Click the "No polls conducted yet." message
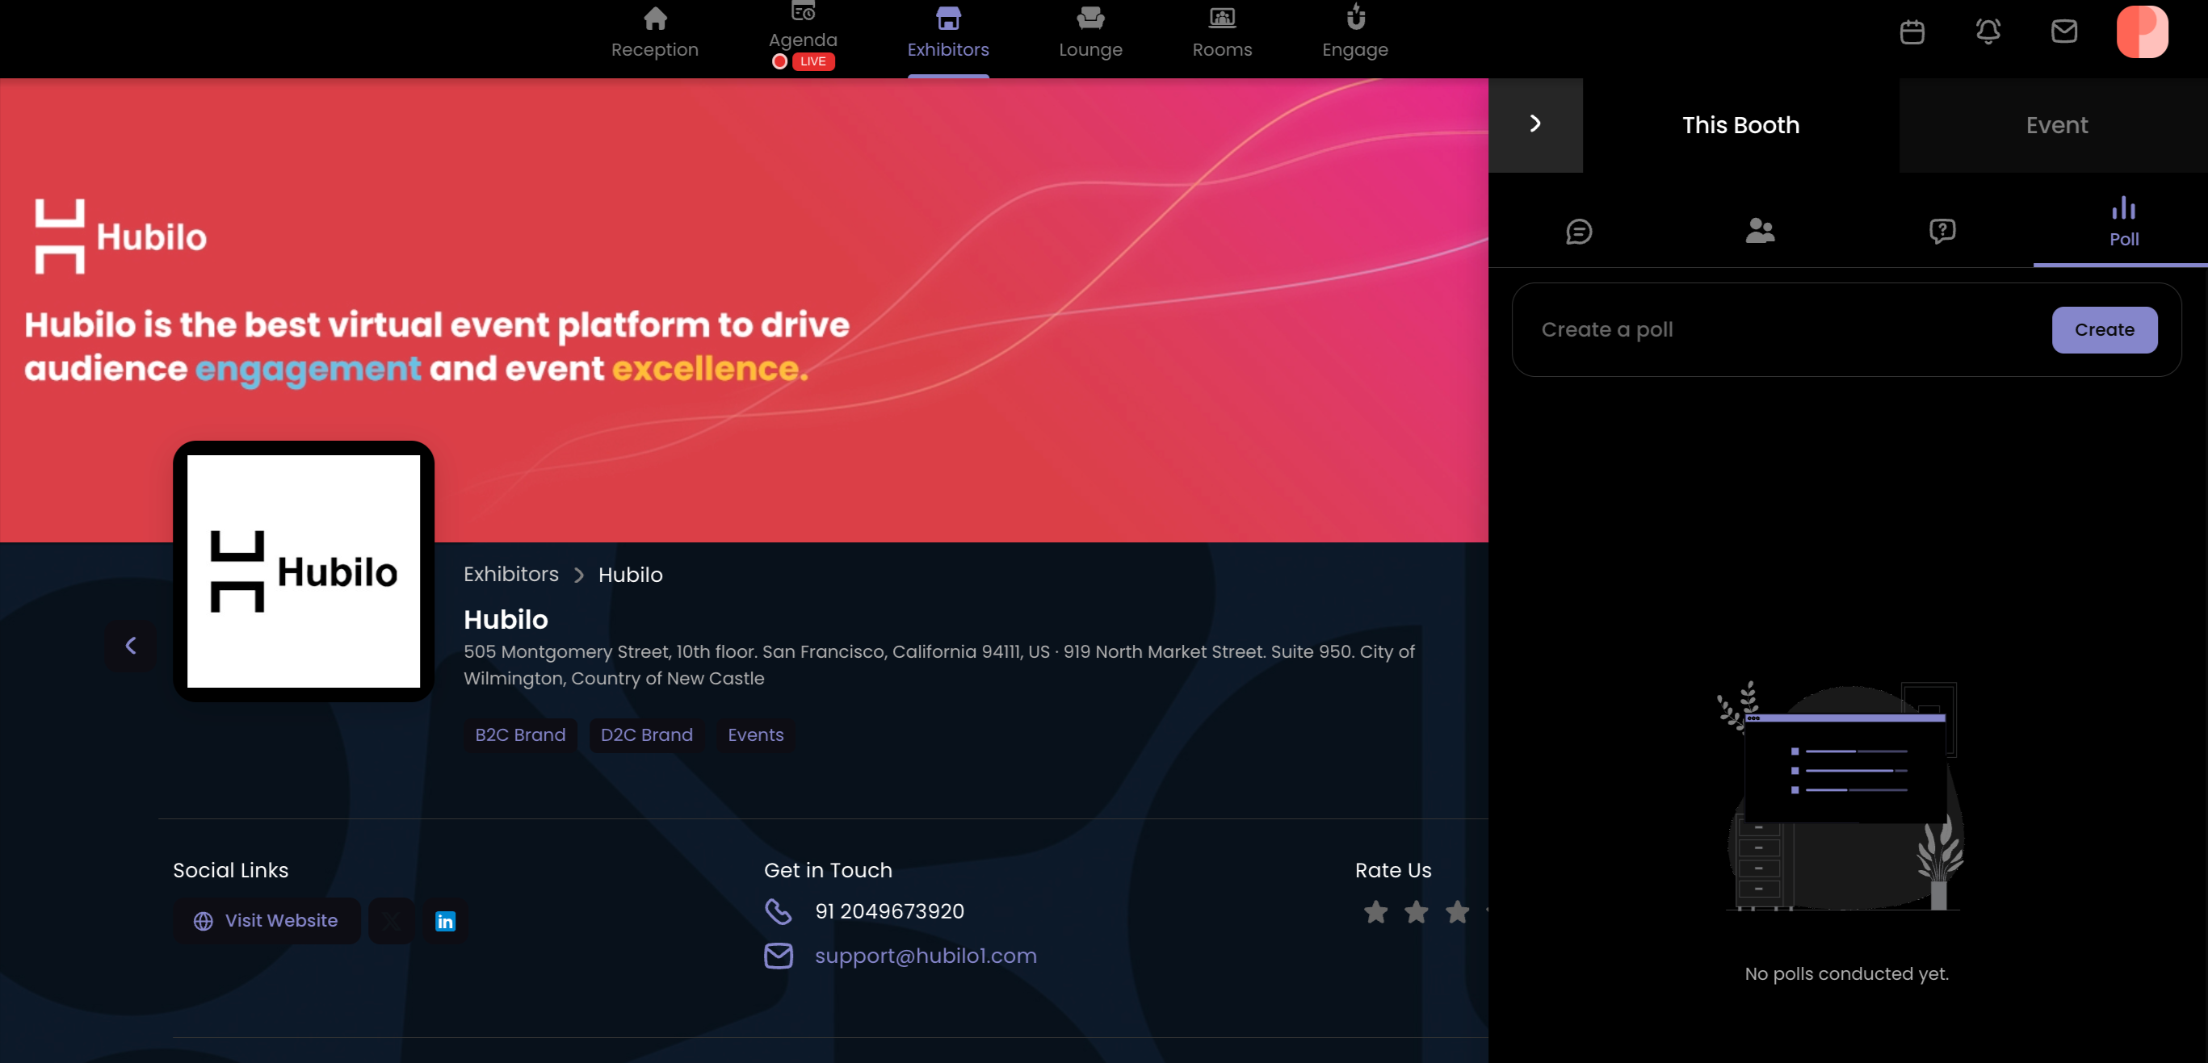 pyautogui.click(x=1845, y=974)
